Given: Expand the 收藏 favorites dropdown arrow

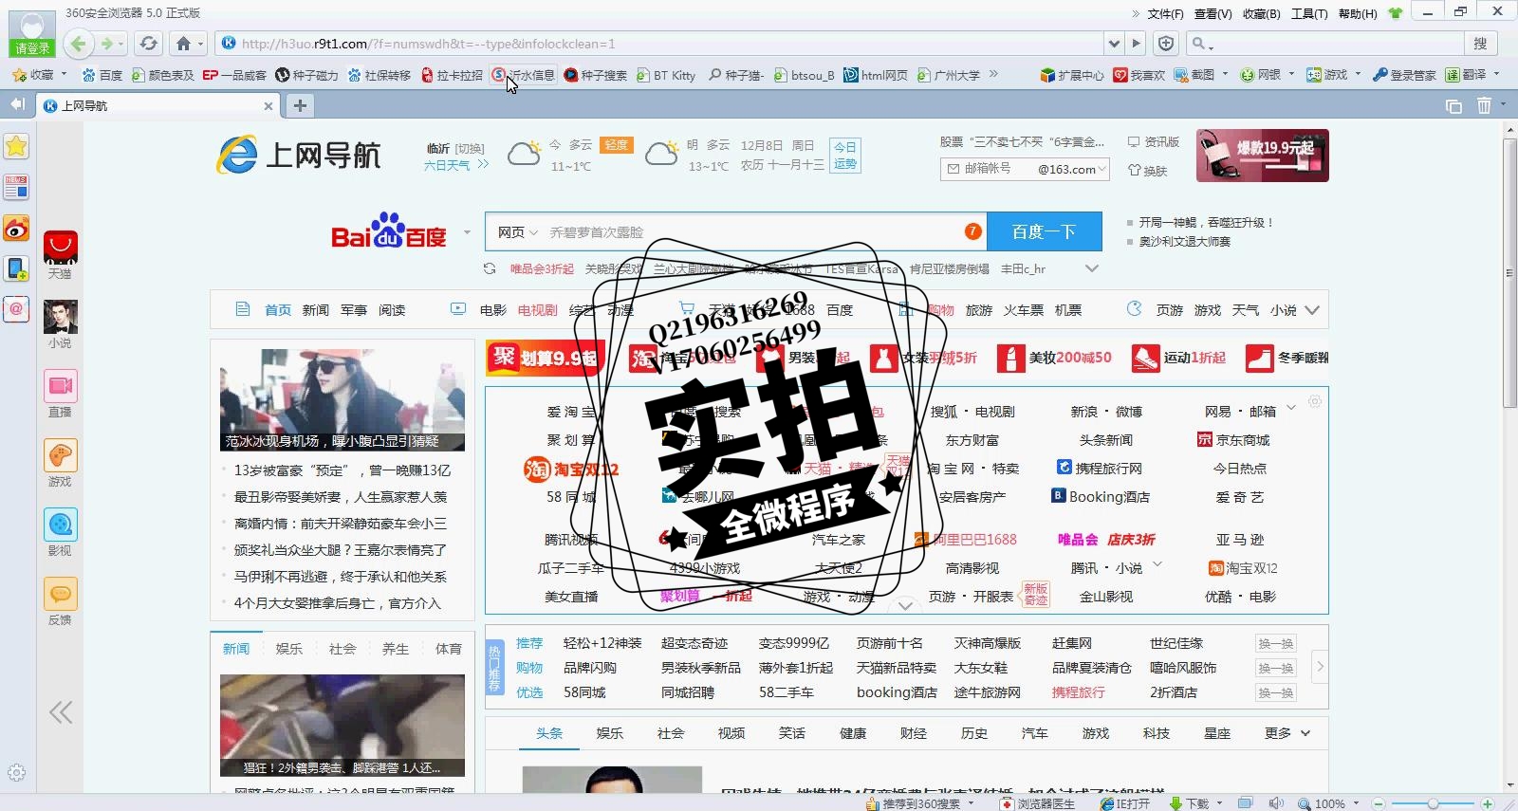Looking at the screenshot, I should [x=65, y=74].
